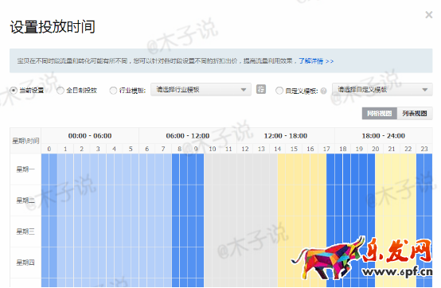Click the industry template save icon
Screen dimensions: 441x288
pos(261,89)
